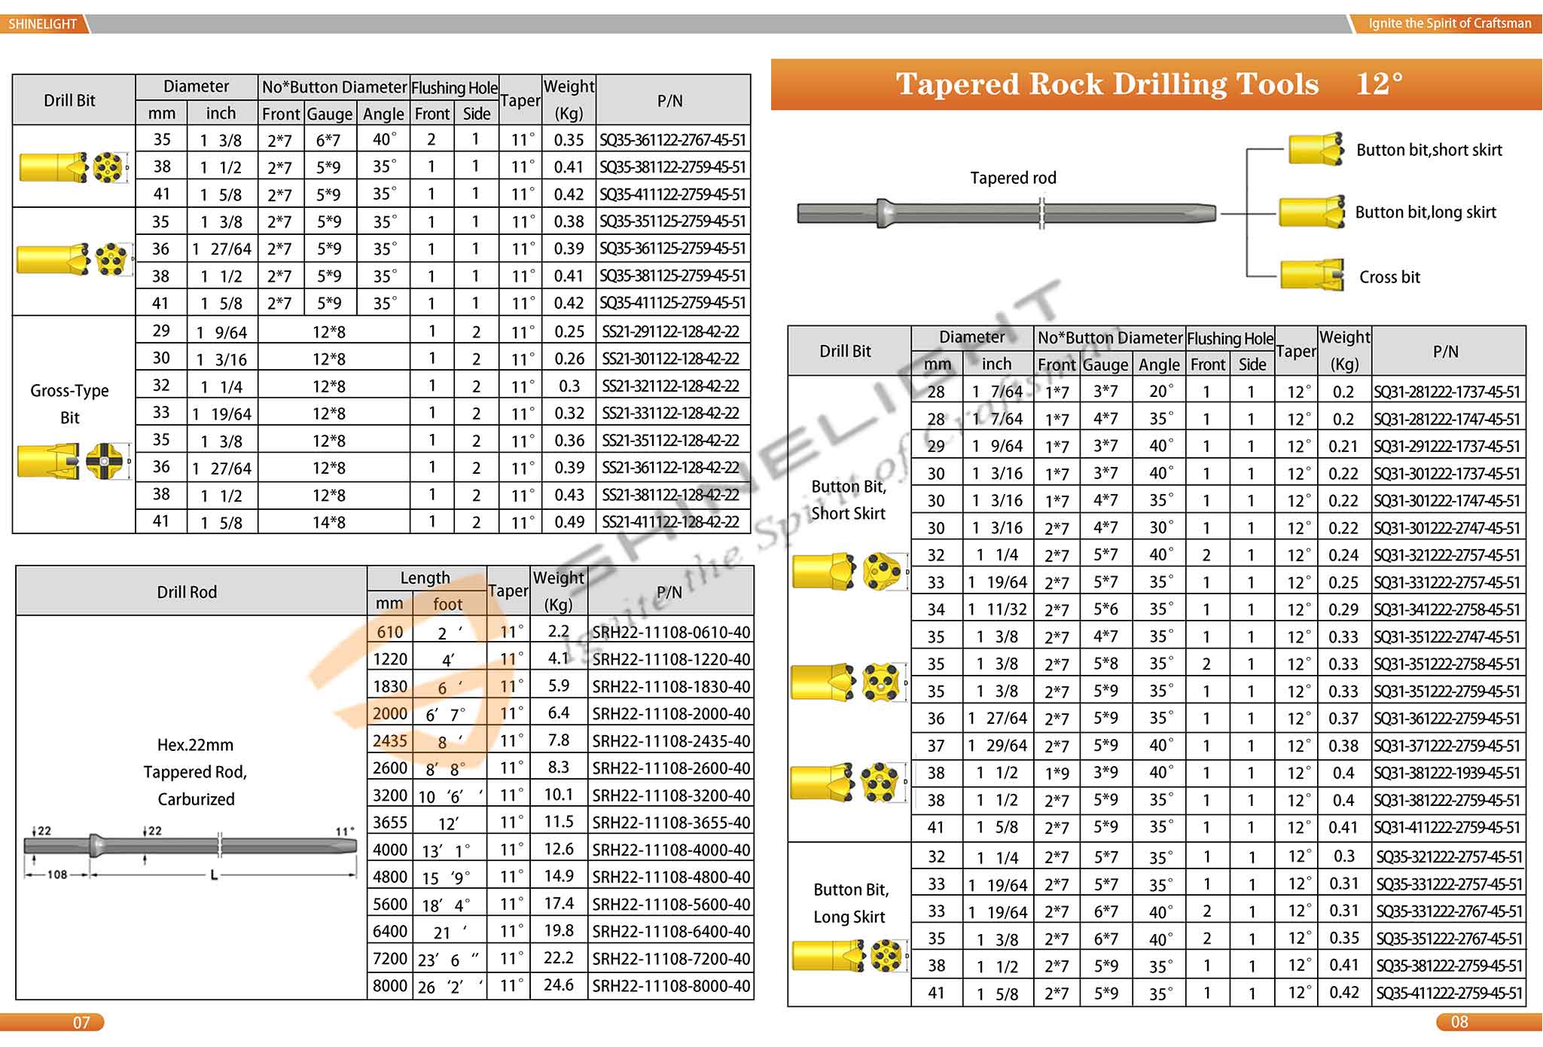
Task: Select P/N SQ35-331222-2767-45-51
Action: 1450,911
